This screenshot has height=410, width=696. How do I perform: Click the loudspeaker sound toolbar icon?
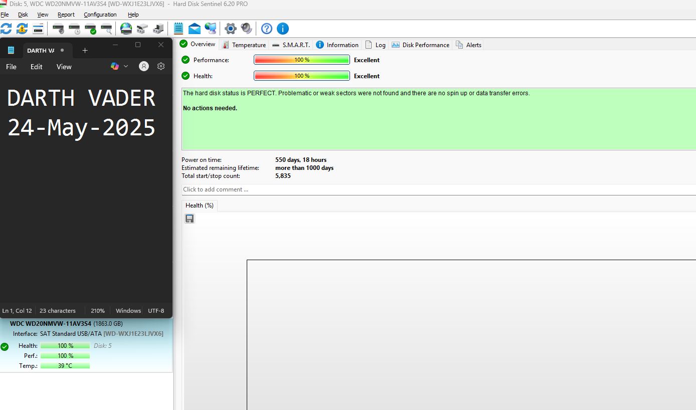[246, 29]
